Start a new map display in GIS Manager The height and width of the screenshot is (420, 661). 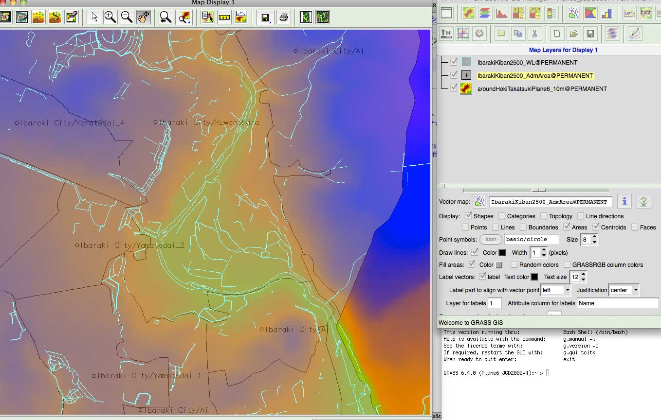tap(446, 13)
